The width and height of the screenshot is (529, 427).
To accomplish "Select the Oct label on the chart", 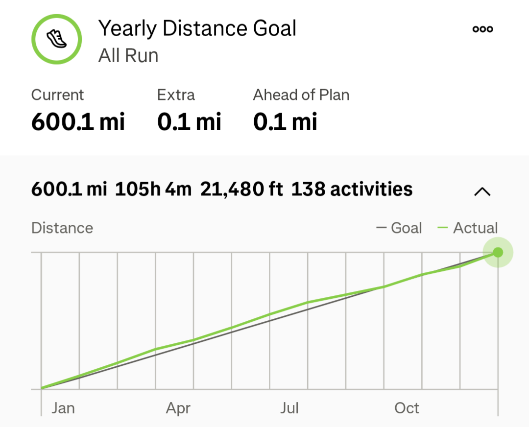I will pos(407,408).
